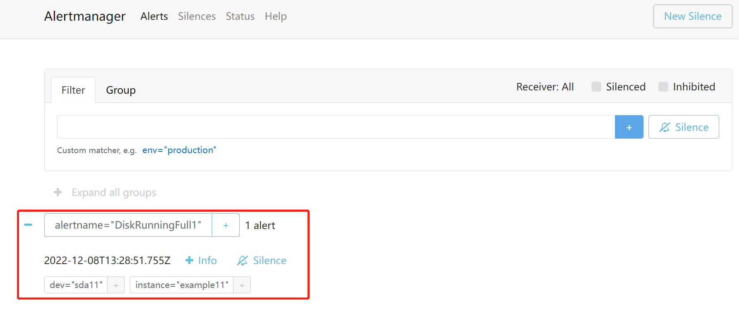Open the Alerts navigation item
The height and width of the screenshot is (314, 739).
pos(154,16)
